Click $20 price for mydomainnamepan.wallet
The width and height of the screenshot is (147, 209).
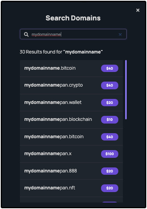click(x=109, y=103)
